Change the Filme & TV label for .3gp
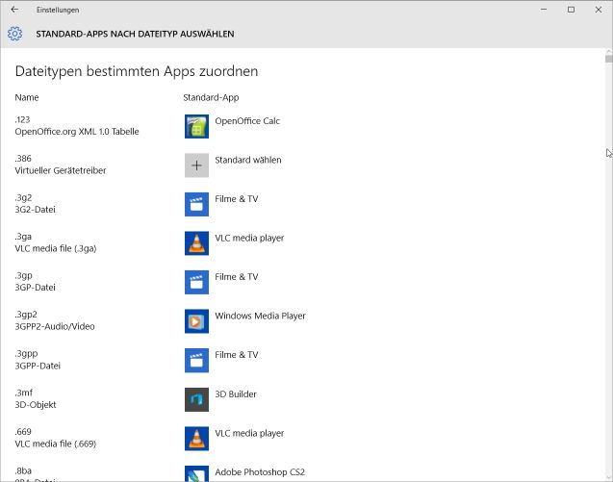This screenshot has height=482, width=613. coord(237,277)
